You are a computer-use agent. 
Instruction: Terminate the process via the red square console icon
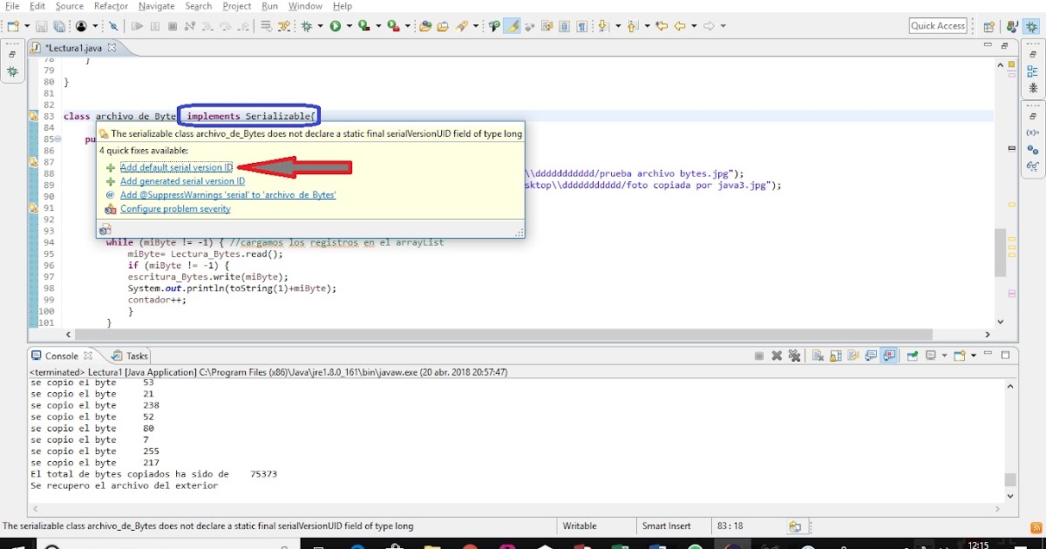tap(758, 355)
